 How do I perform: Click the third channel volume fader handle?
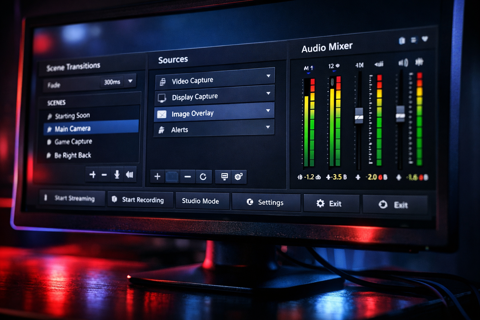[x=359, y=116]
